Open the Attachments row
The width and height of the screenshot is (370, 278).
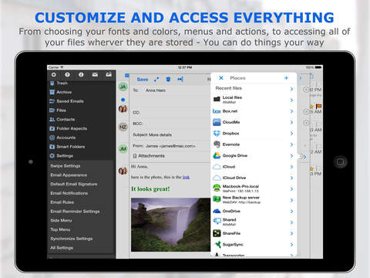click(x=170, y=156)
